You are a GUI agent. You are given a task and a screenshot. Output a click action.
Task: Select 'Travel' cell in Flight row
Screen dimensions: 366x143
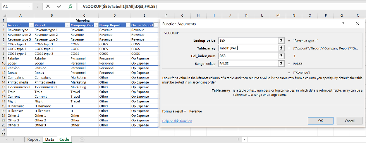pyautogui.click(x=84, y=101)
